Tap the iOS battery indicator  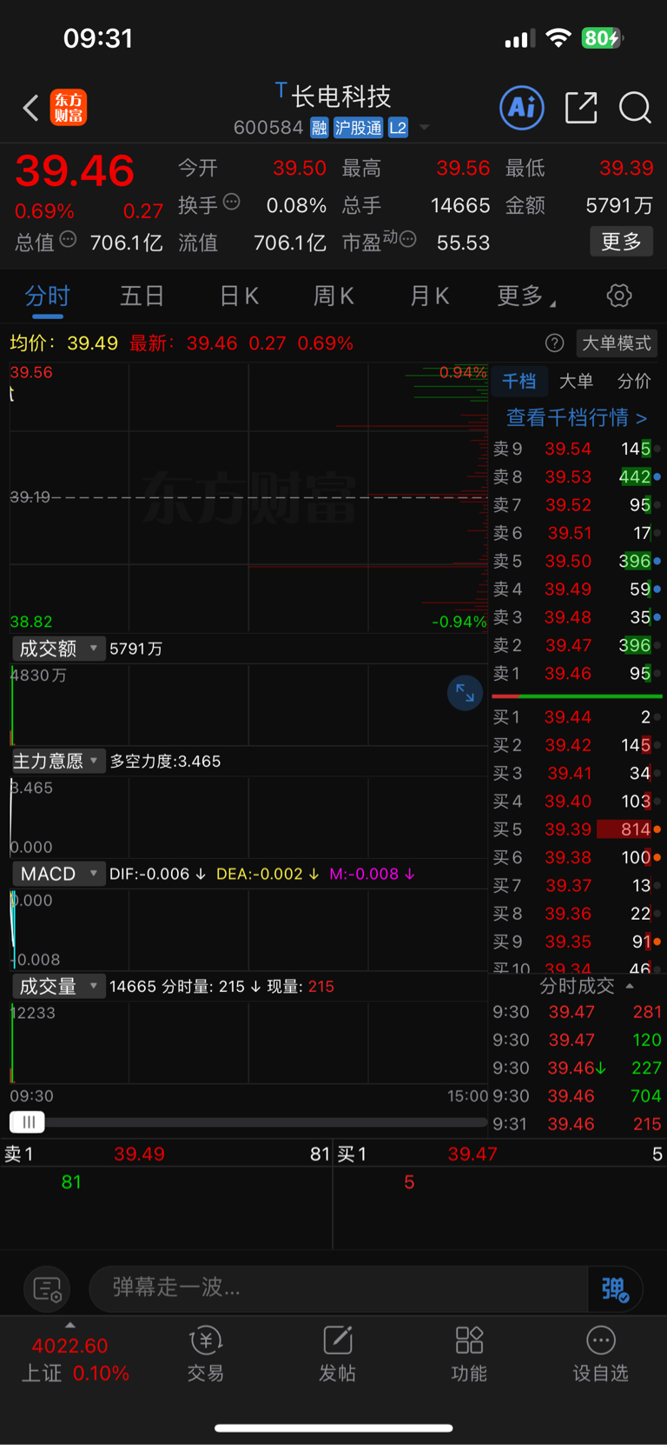coord(603,38)
